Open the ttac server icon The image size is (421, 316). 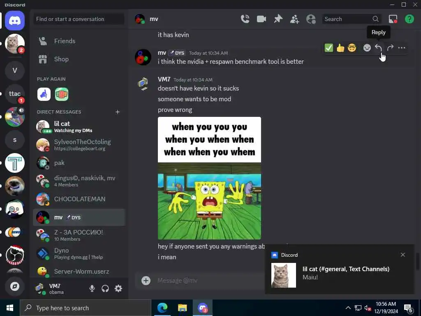15,93
